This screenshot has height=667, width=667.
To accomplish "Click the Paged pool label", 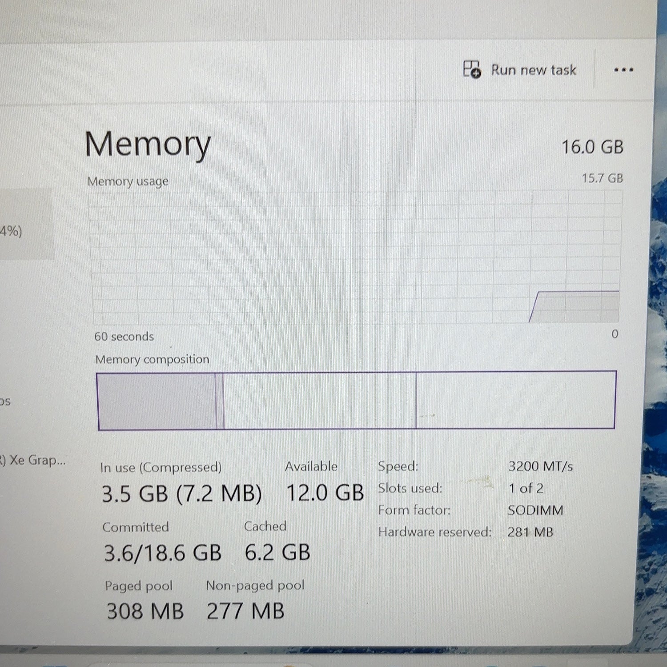I will point(139,586).
